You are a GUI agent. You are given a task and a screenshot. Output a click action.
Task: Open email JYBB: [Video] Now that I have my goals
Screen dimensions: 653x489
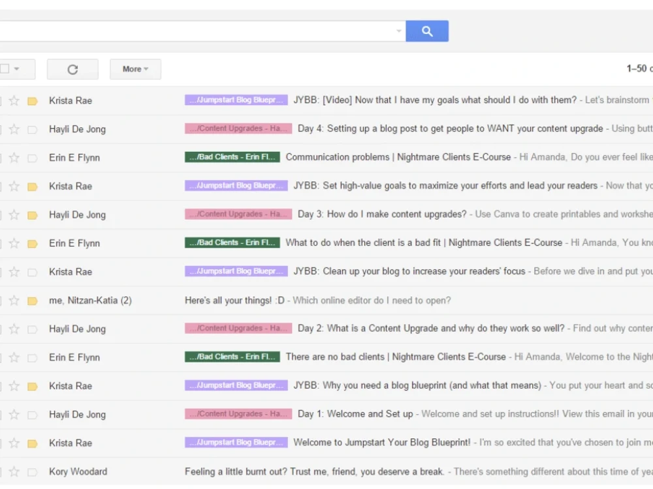coord(435,100)
